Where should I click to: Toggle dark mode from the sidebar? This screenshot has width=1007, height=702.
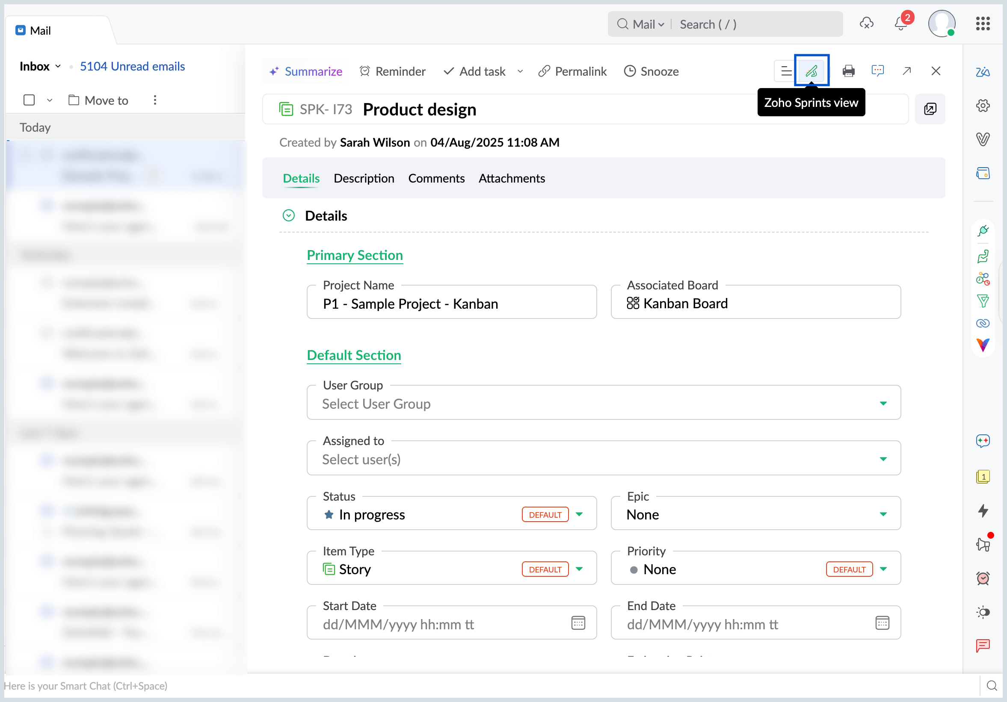point(983,612)
